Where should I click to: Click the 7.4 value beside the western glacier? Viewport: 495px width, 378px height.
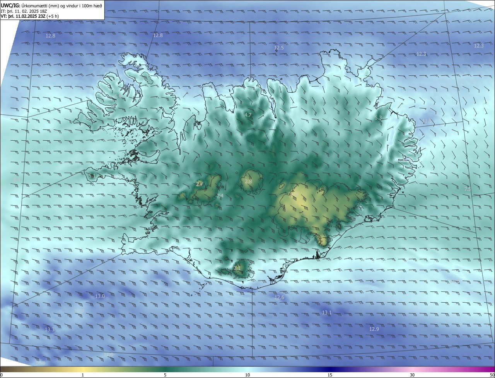coord(220,196)
